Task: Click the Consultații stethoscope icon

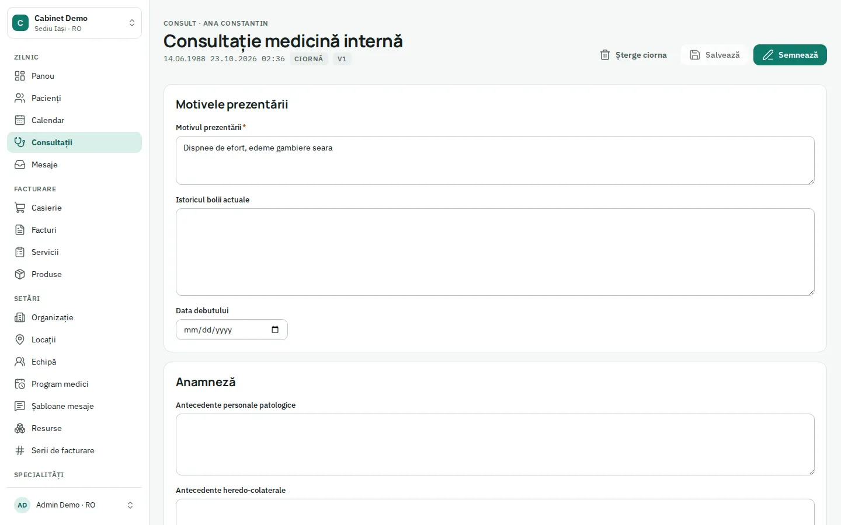Action: point(20,142)
